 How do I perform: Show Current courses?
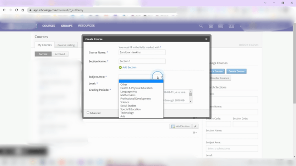43,54
